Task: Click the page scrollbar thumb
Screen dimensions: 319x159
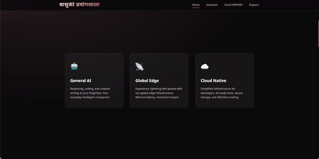Action: [318, 34]
